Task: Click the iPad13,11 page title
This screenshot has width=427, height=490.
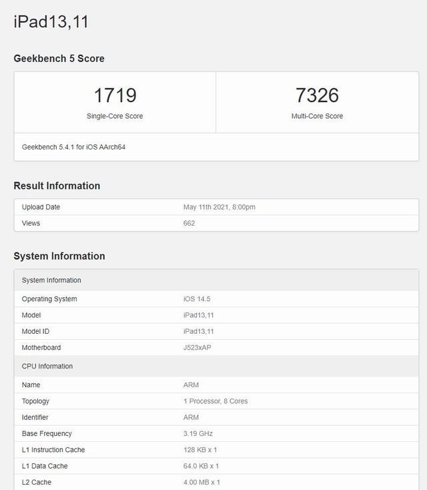Action: [x=51, y=22]
